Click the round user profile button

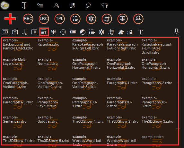138,19
